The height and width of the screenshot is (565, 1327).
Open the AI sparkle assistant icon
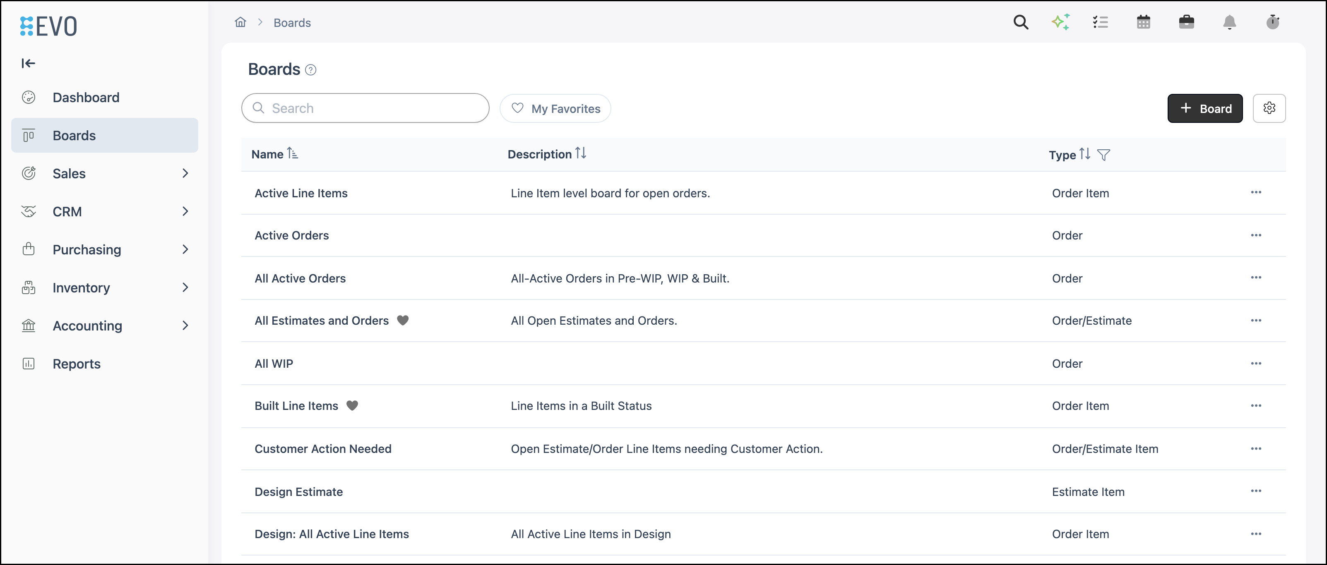[1061, 22]
